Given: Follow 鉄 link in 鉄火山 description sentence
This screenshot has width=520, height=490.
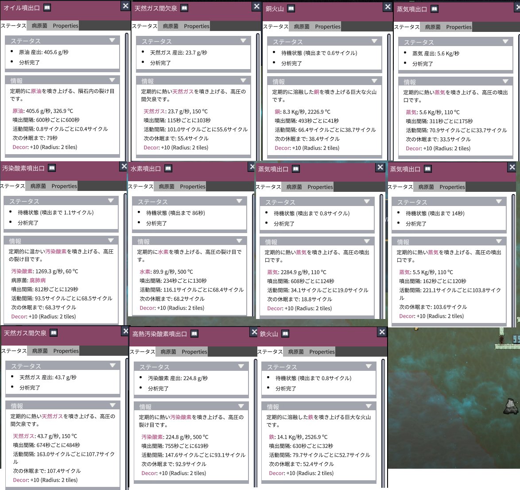Looking at the screenshot, I should click(311, 417).
